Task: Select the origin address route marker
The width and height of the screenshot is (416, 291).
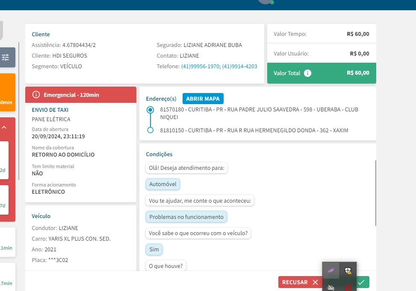Action: pos(150,110)
